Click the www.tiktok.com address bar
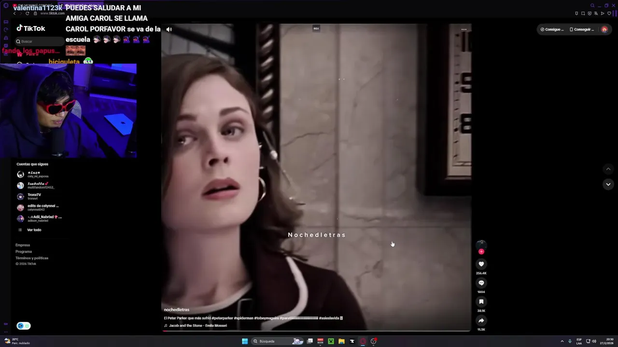 coord(53,13)
